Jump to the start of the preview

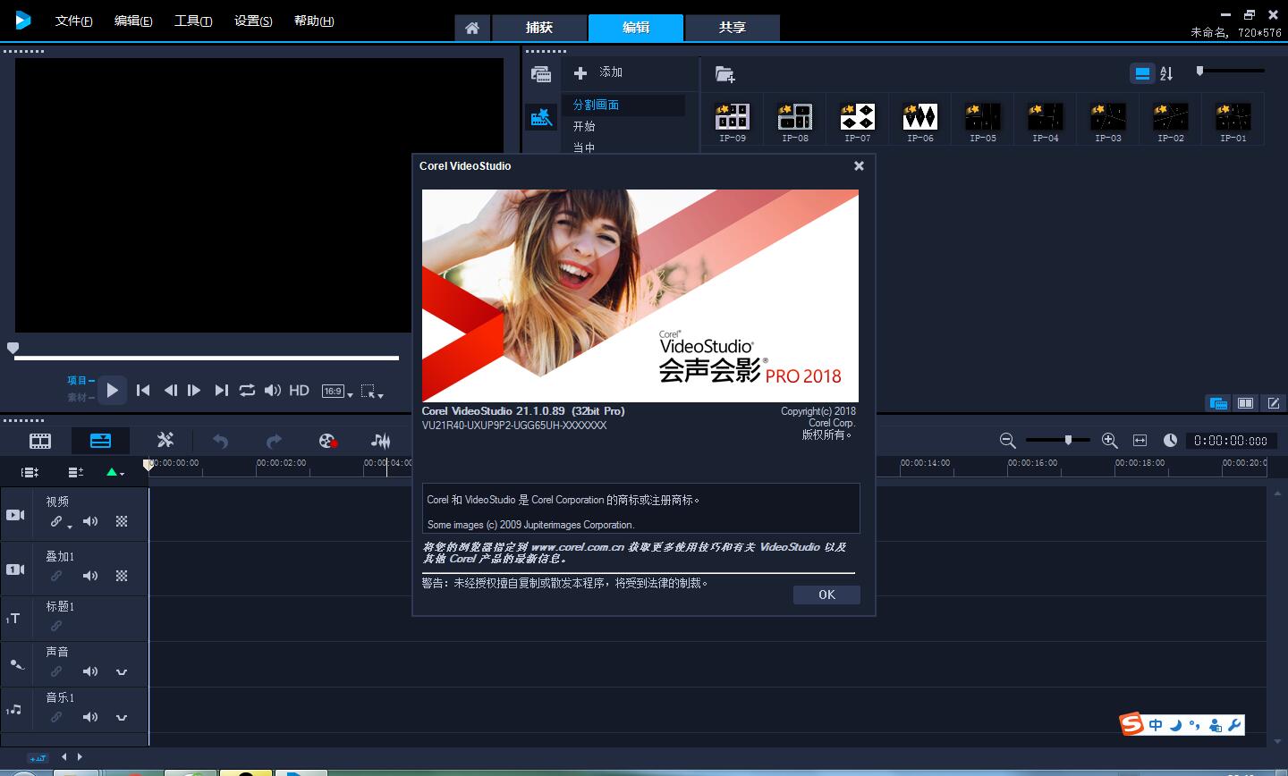tap(143, 390)
